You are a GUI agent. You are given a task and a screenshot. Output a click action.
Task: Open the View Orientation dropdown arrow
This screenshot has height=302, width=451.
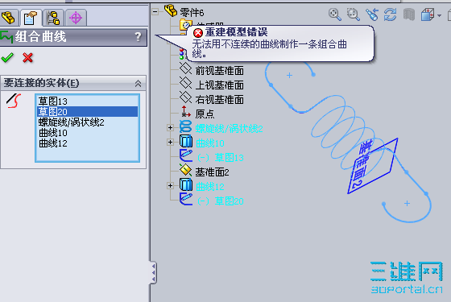coord(439,15)
